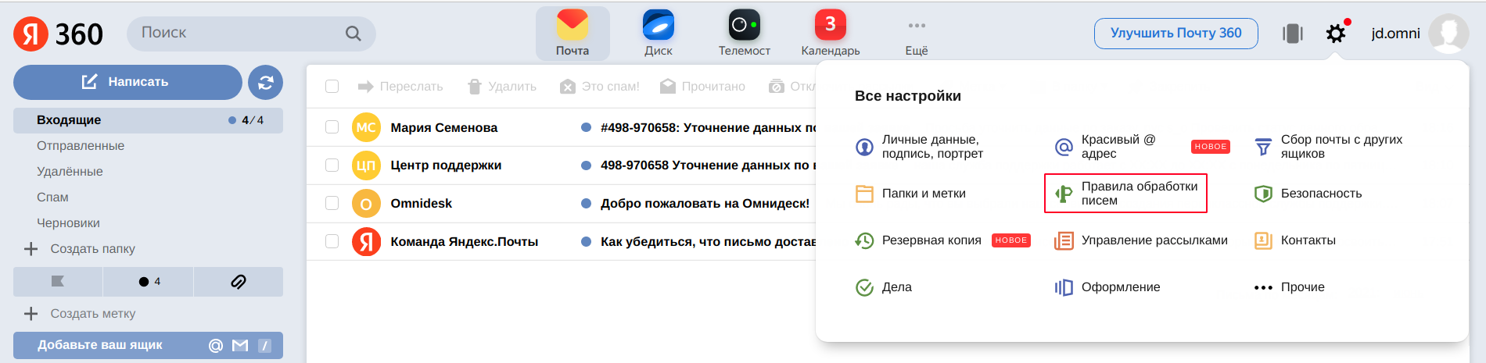The width and height of the screenshot is (1486, 363).
Task: Open Папки и метки settings
Action: (x=911, y=194)
